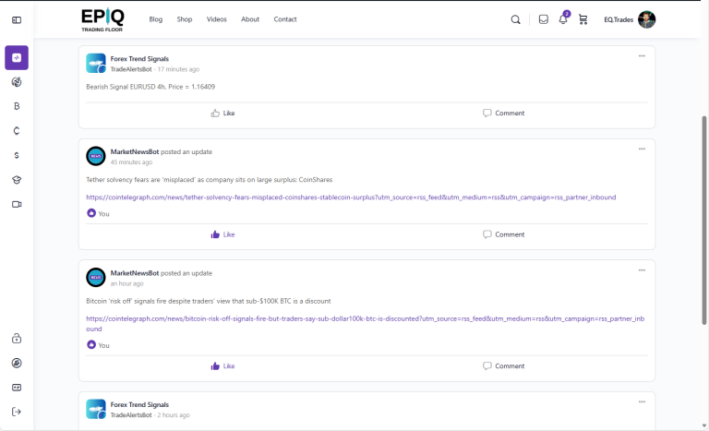709x431 pixels.
Task: Select the Bitcoin icon in sidebar
Action: 17,106
